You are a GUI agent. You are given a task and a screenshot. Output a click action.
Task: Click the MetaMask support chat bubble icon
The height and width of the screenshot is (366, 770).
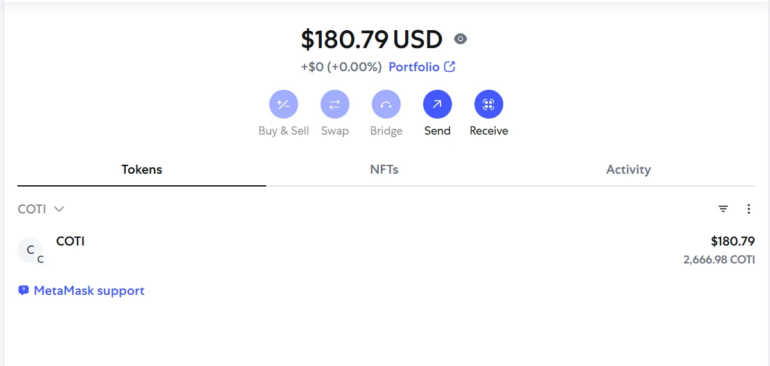(x=24, y=291)
